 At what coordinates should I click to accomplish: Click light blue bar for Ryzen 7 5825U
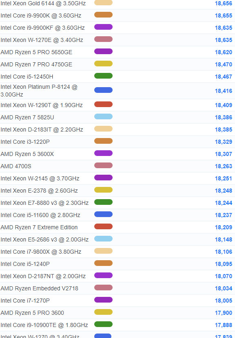coord(104,116)
